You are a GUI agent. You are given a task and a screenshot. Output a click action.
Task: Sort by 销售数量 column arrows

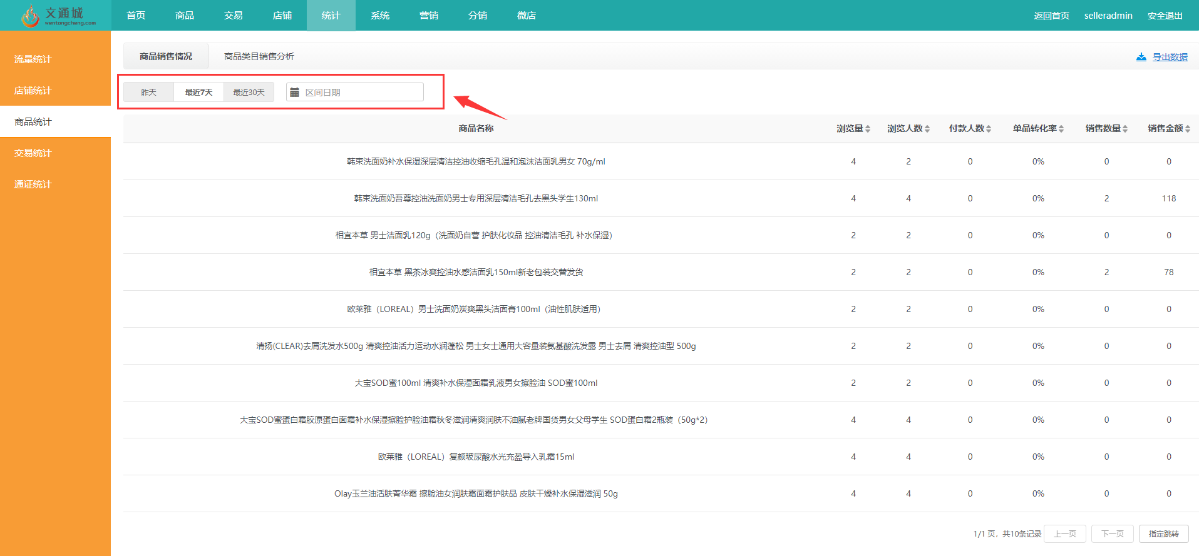pos(1125,129)
